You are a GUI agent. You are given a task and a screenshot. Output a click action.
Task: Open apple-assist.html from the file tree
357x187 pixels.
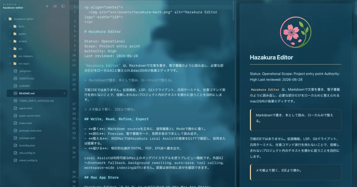[x=37, y=116]
